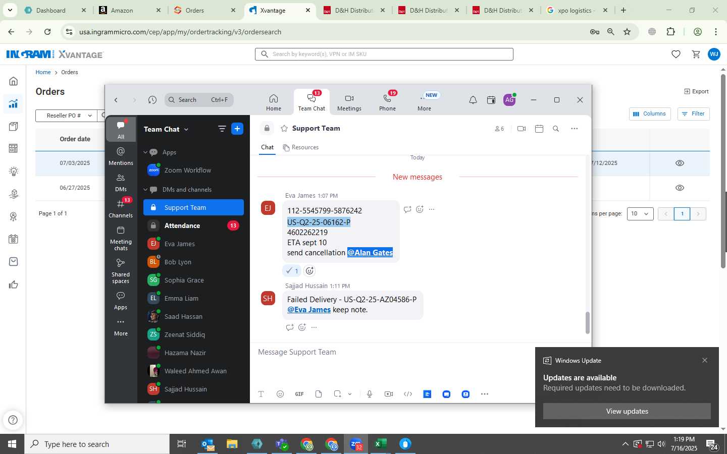Search within Support Team chat
Viewport: 727px width, 454px height.
[556, 129]
